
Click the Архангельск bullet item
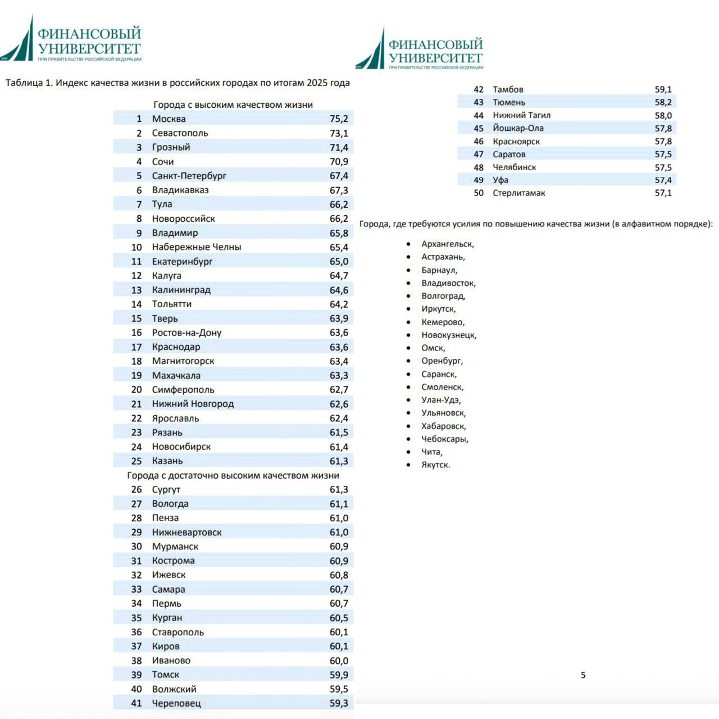pyautogui.click(x=448, y=244)
